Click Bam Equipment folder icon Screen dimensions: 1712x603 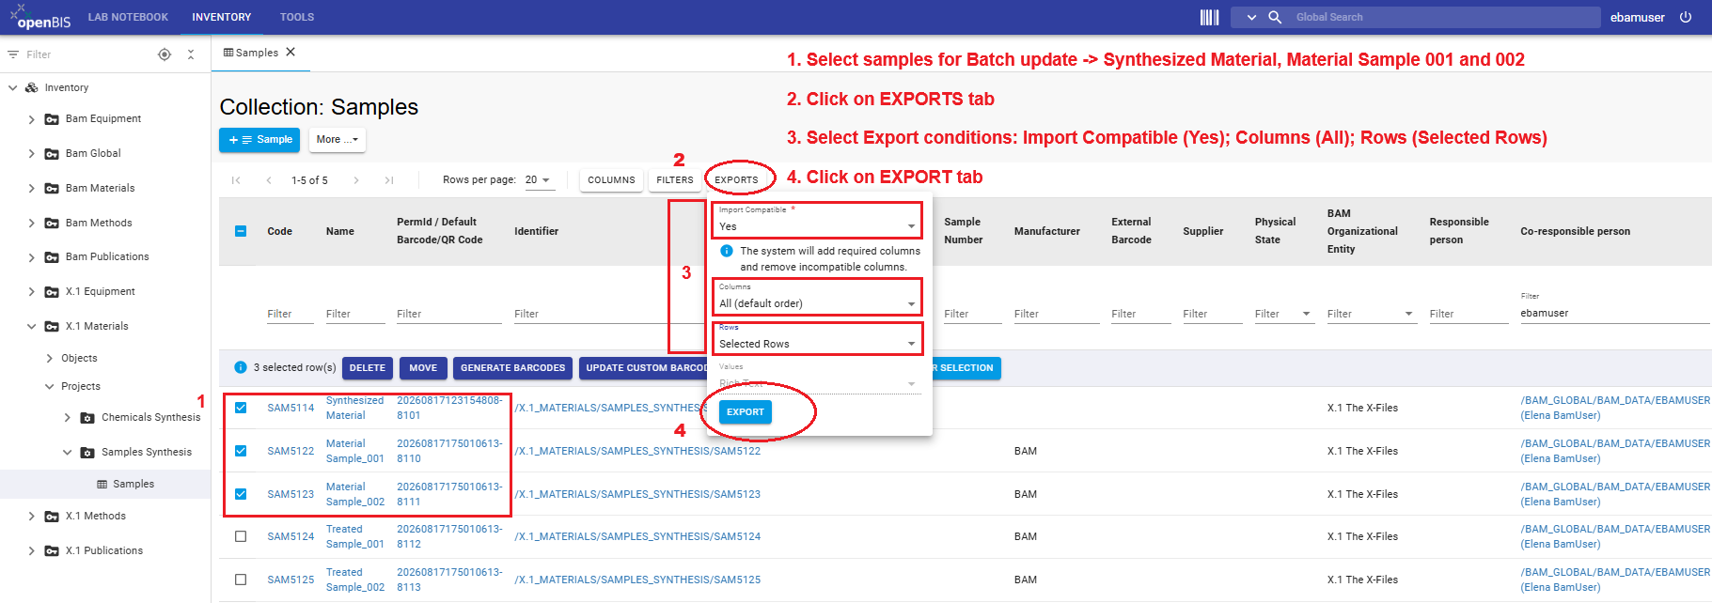pos(52,119)
